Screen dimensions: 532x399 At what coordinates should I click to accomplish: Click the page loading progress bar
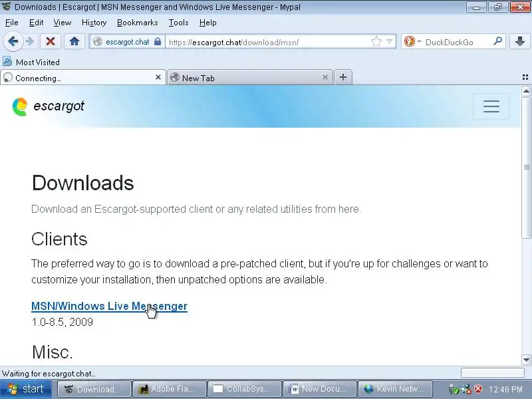(492, 373)
